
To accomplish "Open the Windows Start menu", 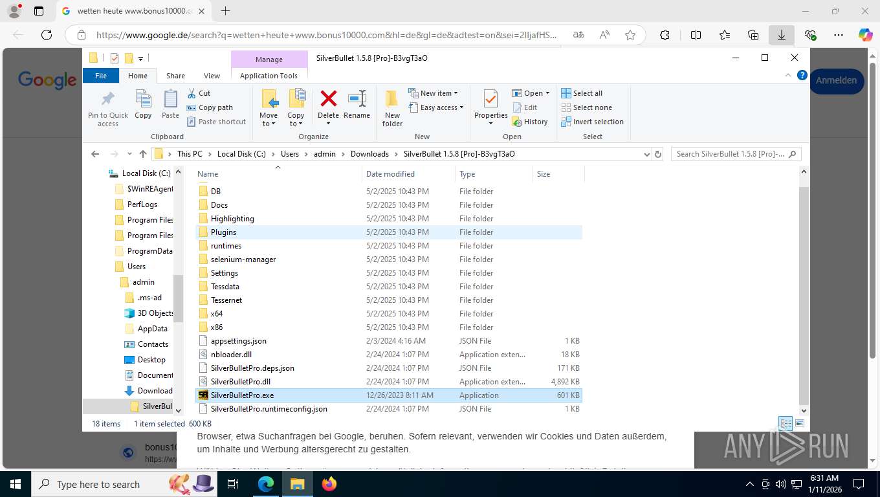I will [16, 484].
